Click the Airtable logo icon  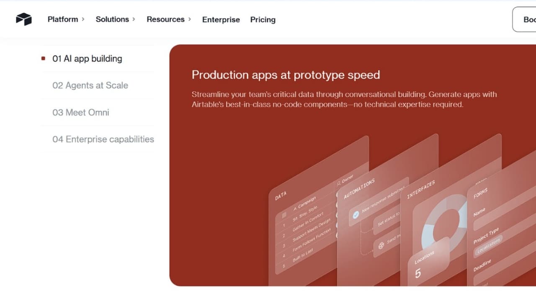24,19
